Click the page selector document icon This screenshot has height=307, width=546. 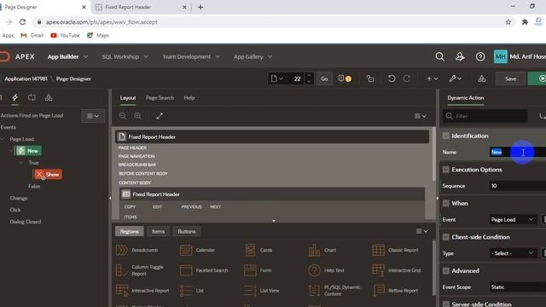coord(276,78)
